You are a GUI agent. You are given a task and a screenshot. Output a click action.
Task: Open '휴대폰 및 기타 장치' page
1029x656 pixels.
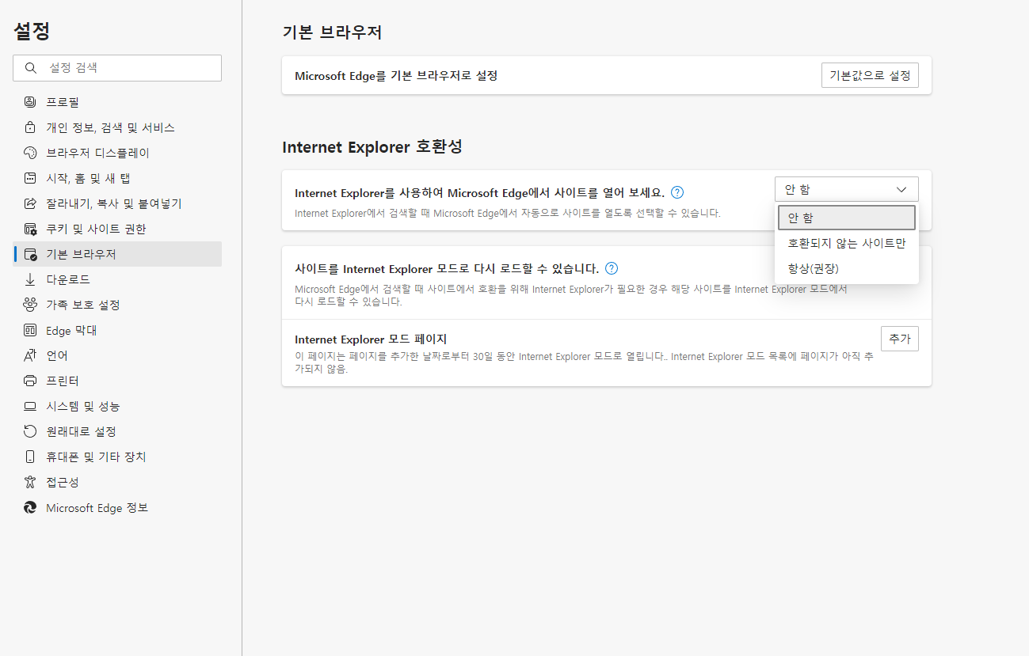pos(117,457)
